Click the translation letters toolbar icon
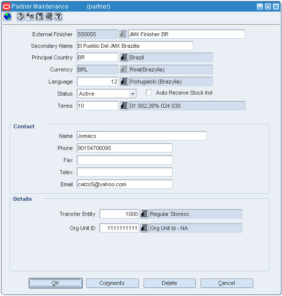Screen dimensions: 282x296 (x=30, y=17)
